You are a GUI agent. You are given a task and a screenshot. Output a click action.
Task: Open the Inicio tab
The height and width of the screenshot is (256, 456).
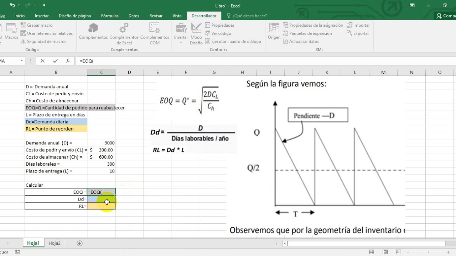(20, 16)
